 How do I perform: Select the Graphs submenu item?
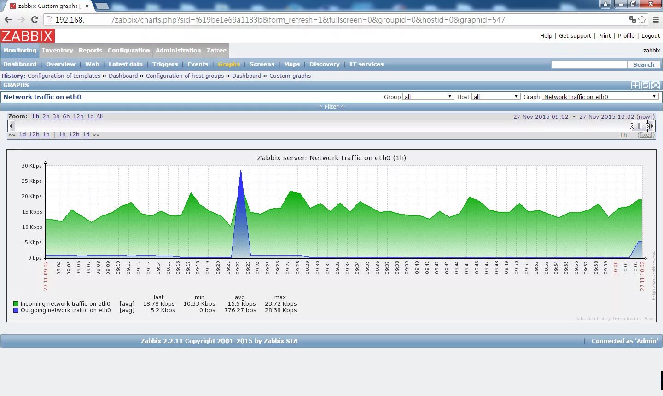coord(229,64)
